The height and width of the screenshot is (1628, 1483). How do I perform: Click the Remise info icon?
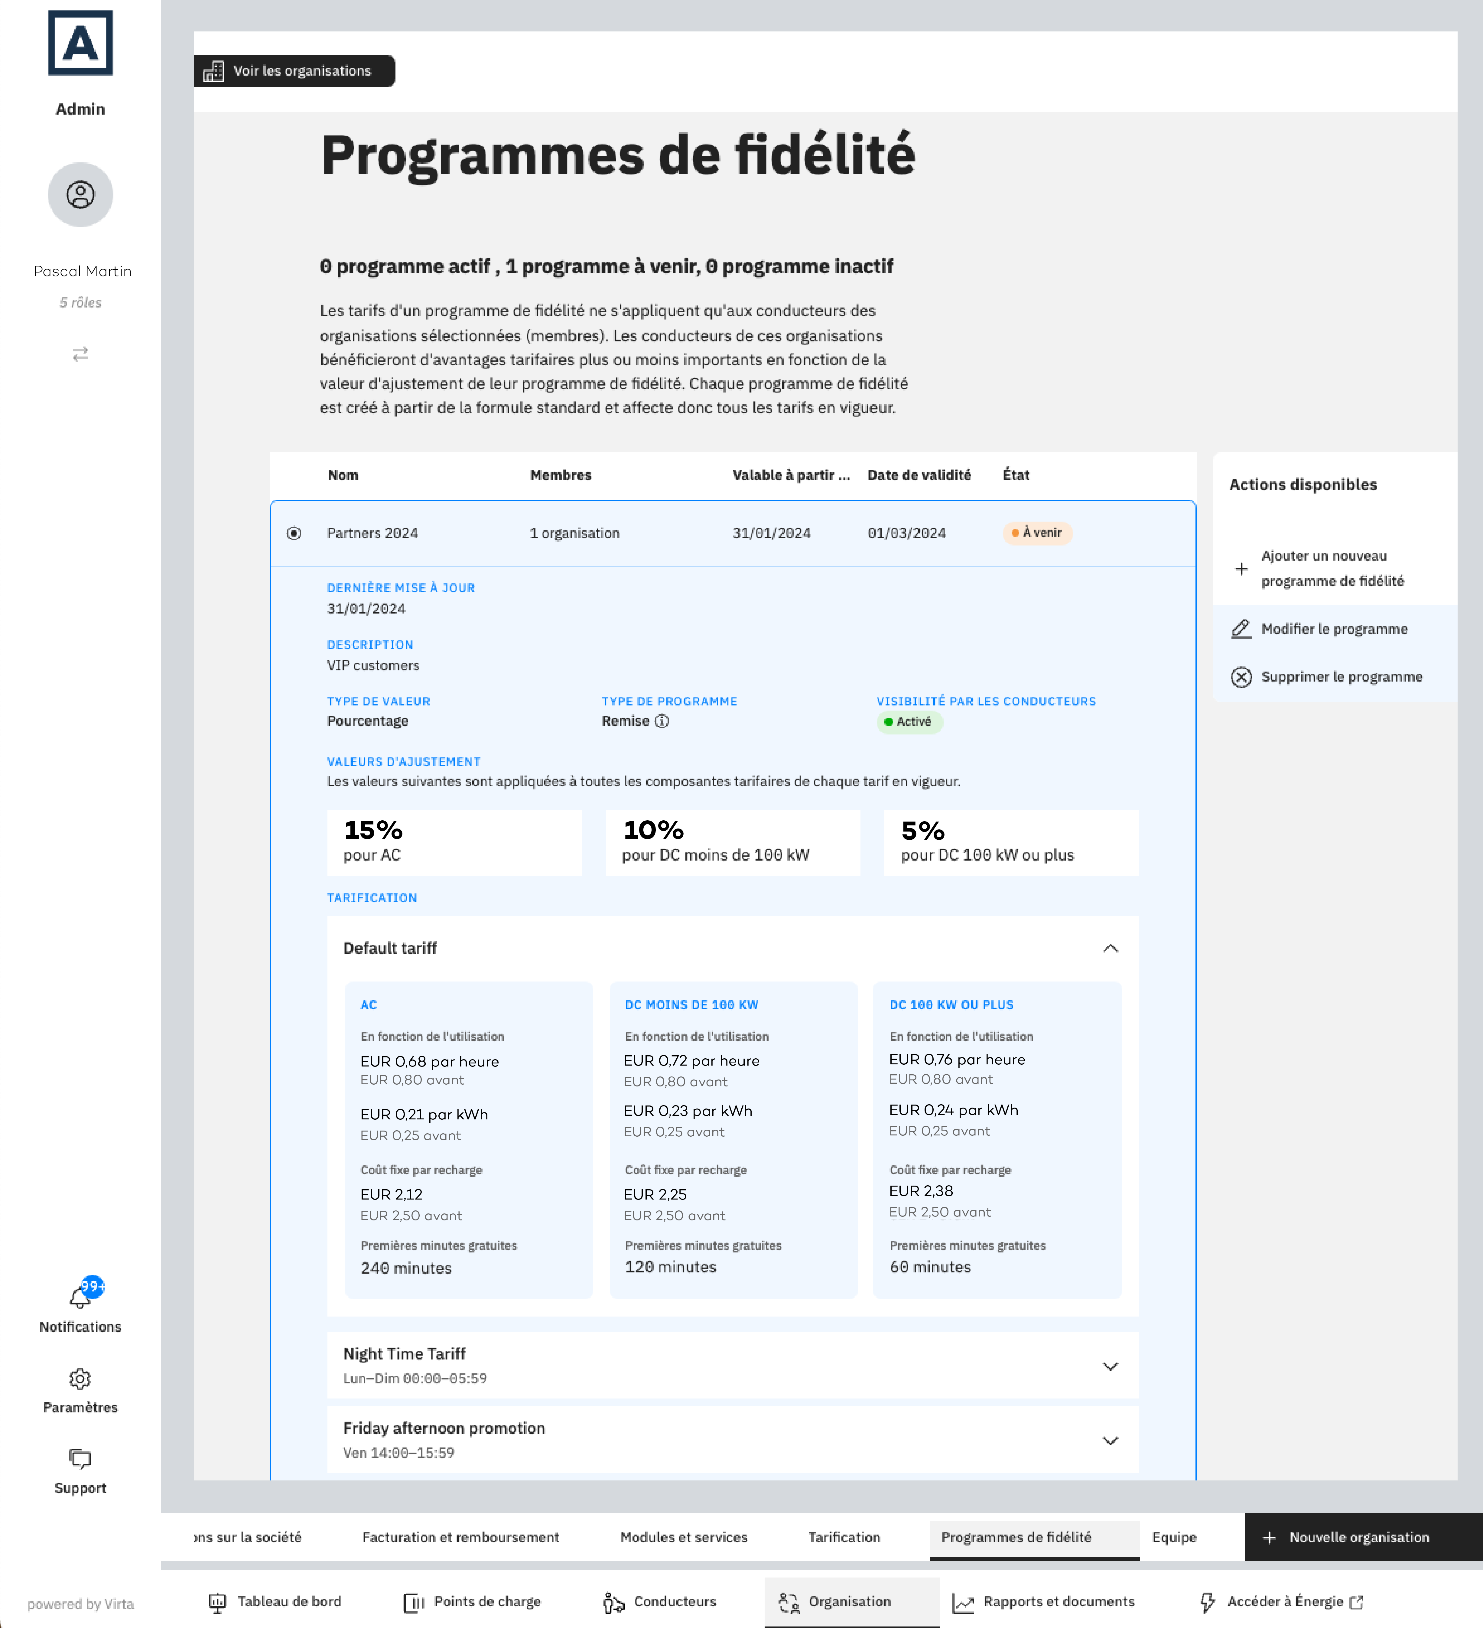point(662,721)
